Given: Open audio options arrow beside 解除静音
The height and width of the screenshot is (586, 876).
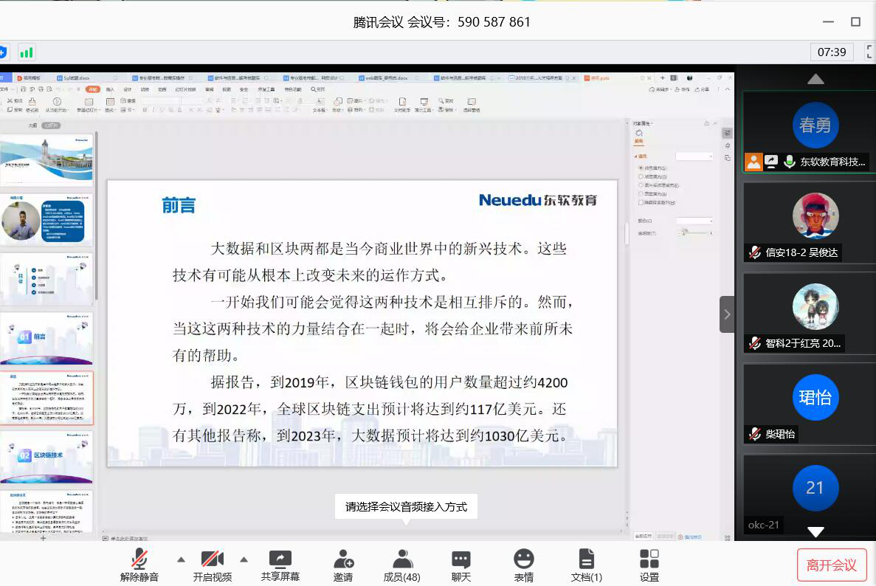Looking at the screenshot, I should point(181,559).
